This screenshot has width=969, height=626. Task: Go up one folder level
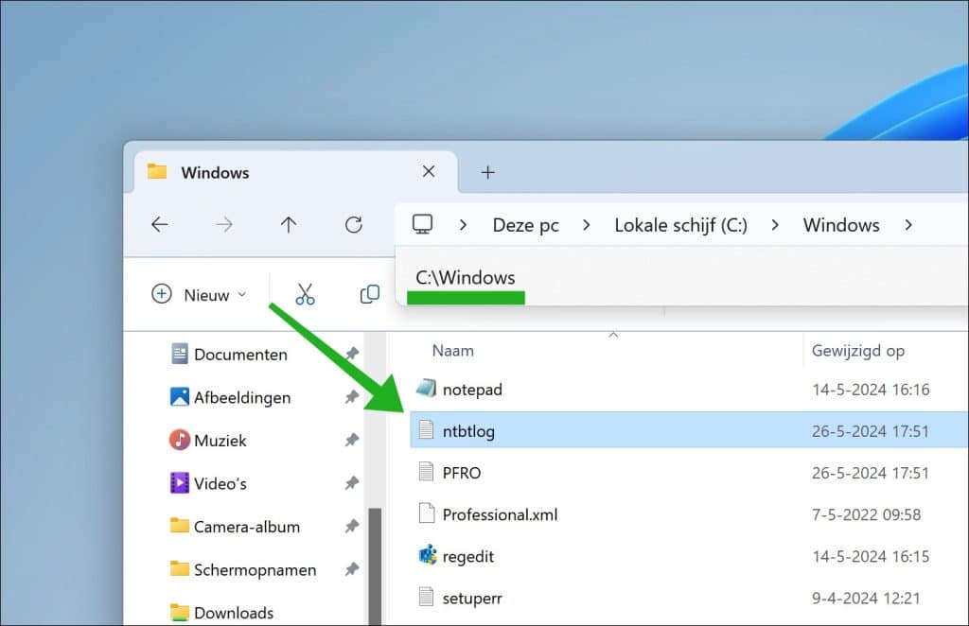289,224
